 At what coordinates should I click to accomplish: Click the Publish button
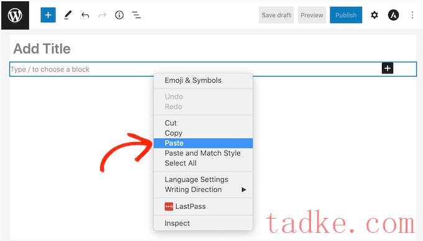(346, 15)
